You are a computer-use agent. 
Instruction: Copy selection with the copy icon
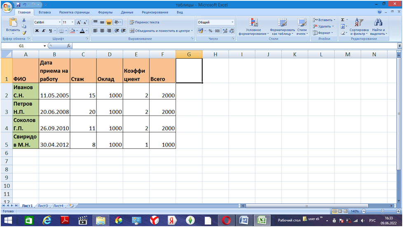pyautogui.click(x=24, y=26)
